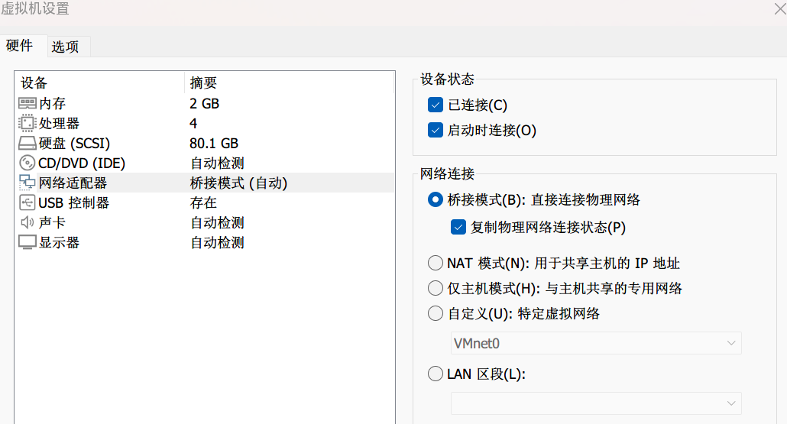This screenshot has width=787, height=424.
Task: Click the CD/DVD (IDE) disc icon
Action: click(27, 163)
